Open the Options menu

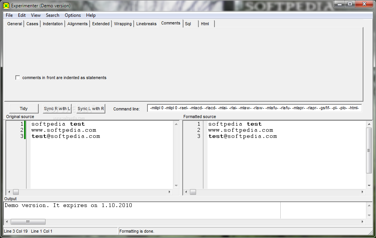point(73,15)
